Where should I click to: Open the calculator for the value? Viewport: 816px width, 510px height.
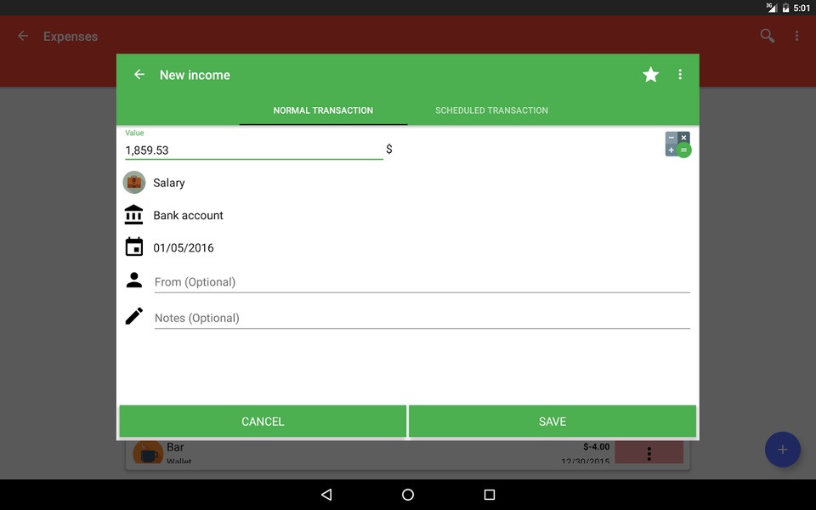pyautogui.click(x=677, y=144)
